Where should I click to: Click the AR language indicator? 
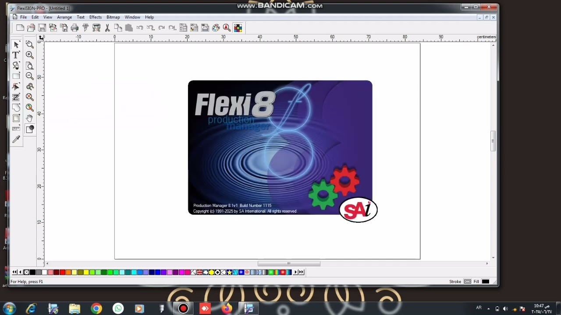479,308
